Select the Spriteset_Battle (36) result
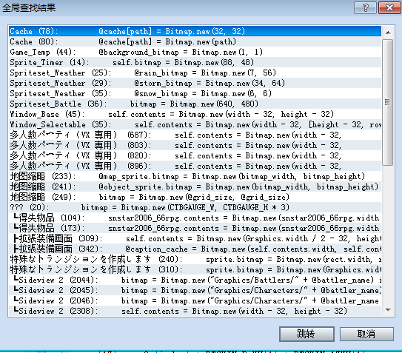 click(x=195, y=104)
